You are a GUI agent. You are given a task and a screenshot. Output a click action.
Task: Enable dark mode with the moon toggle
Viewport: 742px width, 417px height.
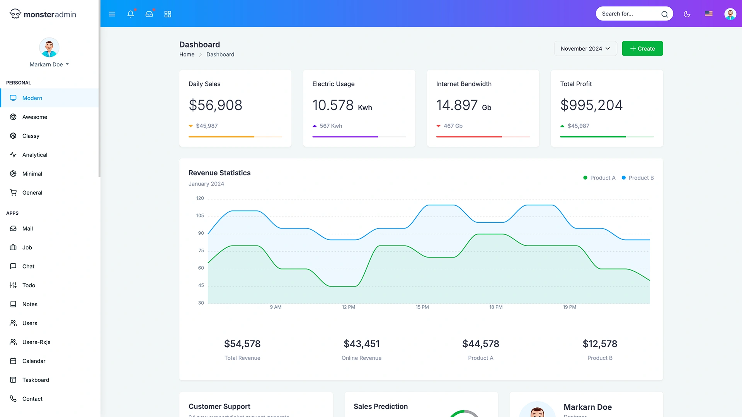point(687,14)
